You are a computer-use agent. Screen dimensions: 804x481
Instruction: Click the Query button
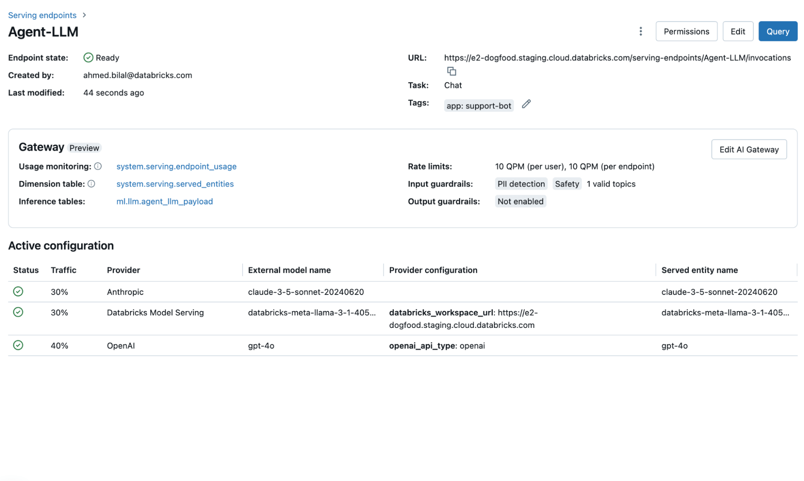tap(777, 31)
